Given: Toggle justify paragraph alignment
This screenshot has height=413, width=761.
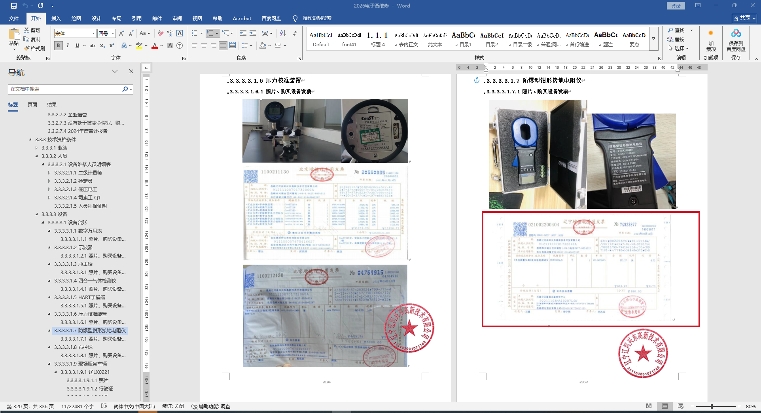Looking at the screenshot, I should 223,45.
